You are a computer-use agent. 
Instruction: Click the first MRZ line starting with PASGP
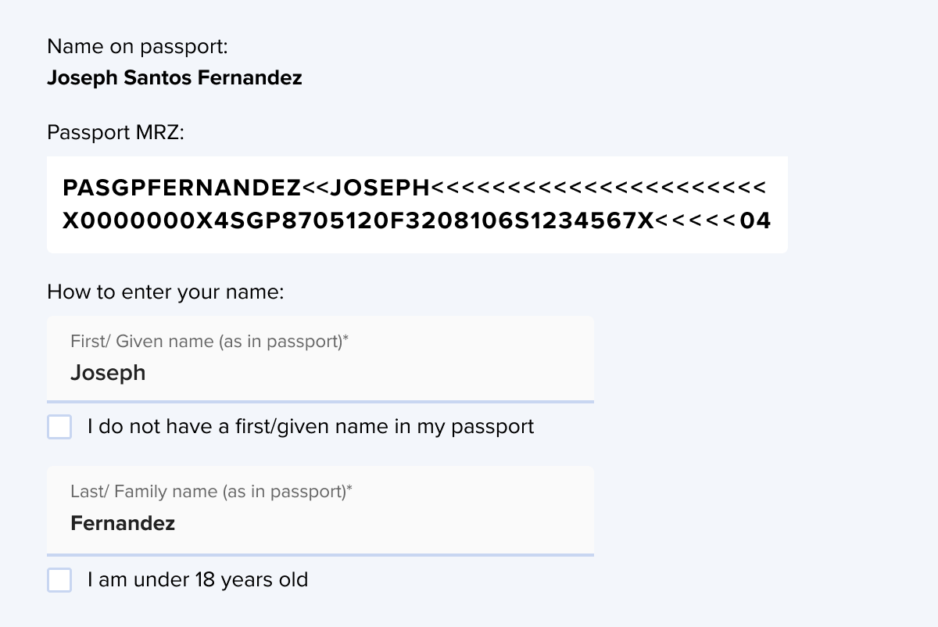(414, 188)
